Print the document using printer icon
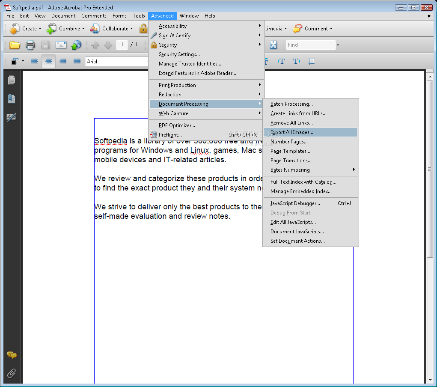The width and height of the screenshot is (437, 387). click(x=30, y=45)
